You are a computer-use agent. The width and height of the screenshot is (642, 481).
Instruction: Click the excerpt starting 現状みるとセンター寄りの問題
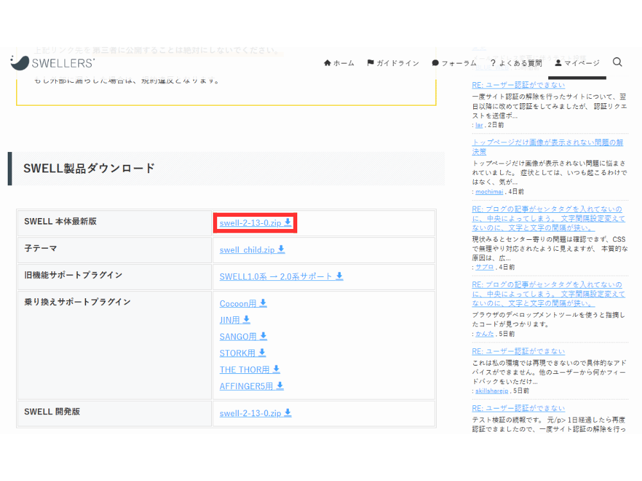[x=550, y=249]
